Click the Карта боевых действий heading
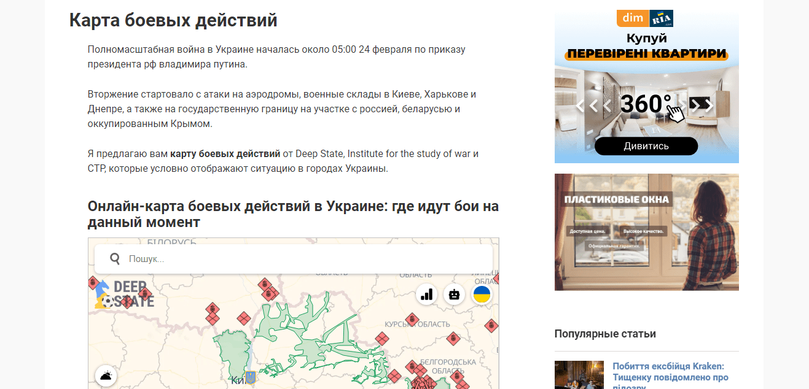809x389 pixels. pos(173,20)
